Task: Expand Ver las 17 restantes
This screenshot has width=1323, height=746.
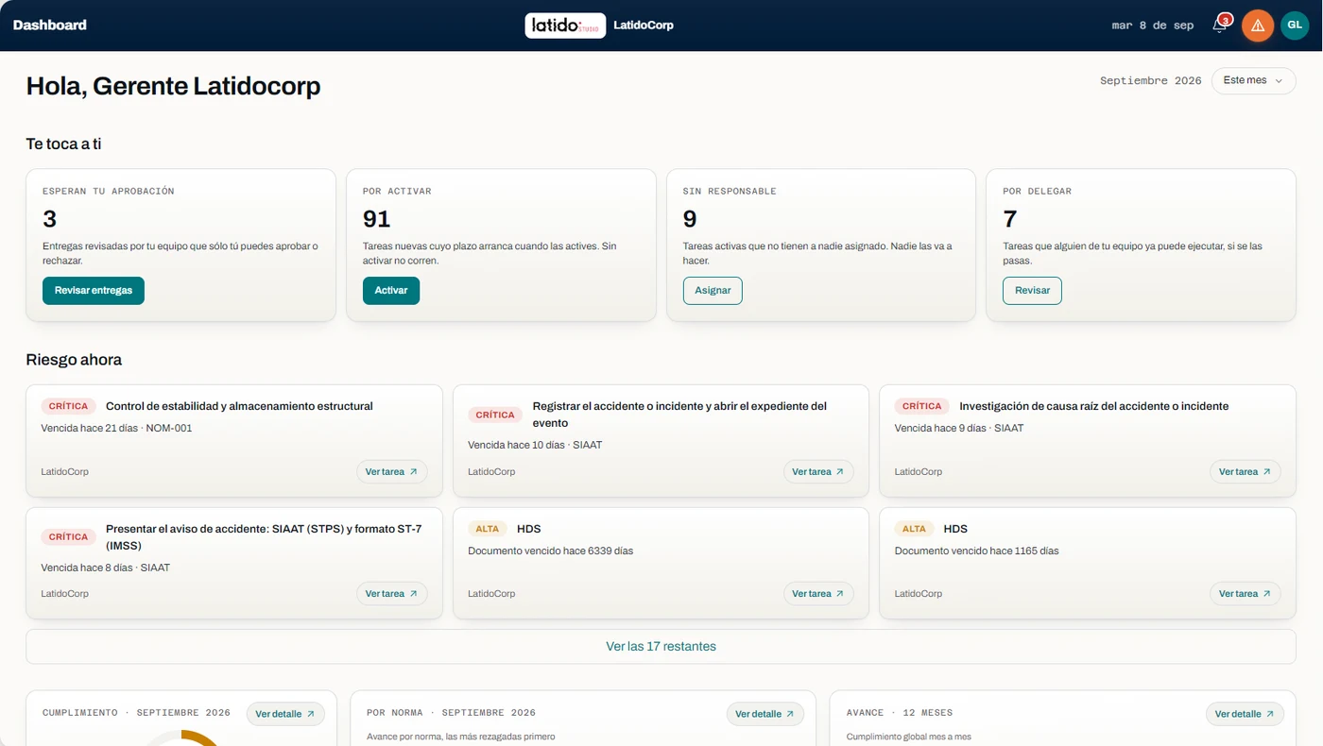Action: coord(661,647)
